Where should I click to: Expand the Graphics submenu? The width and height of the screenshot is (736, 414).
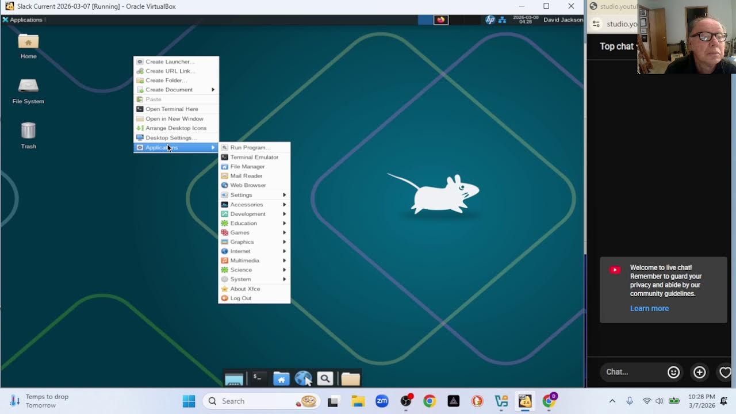tap(254, 241)
